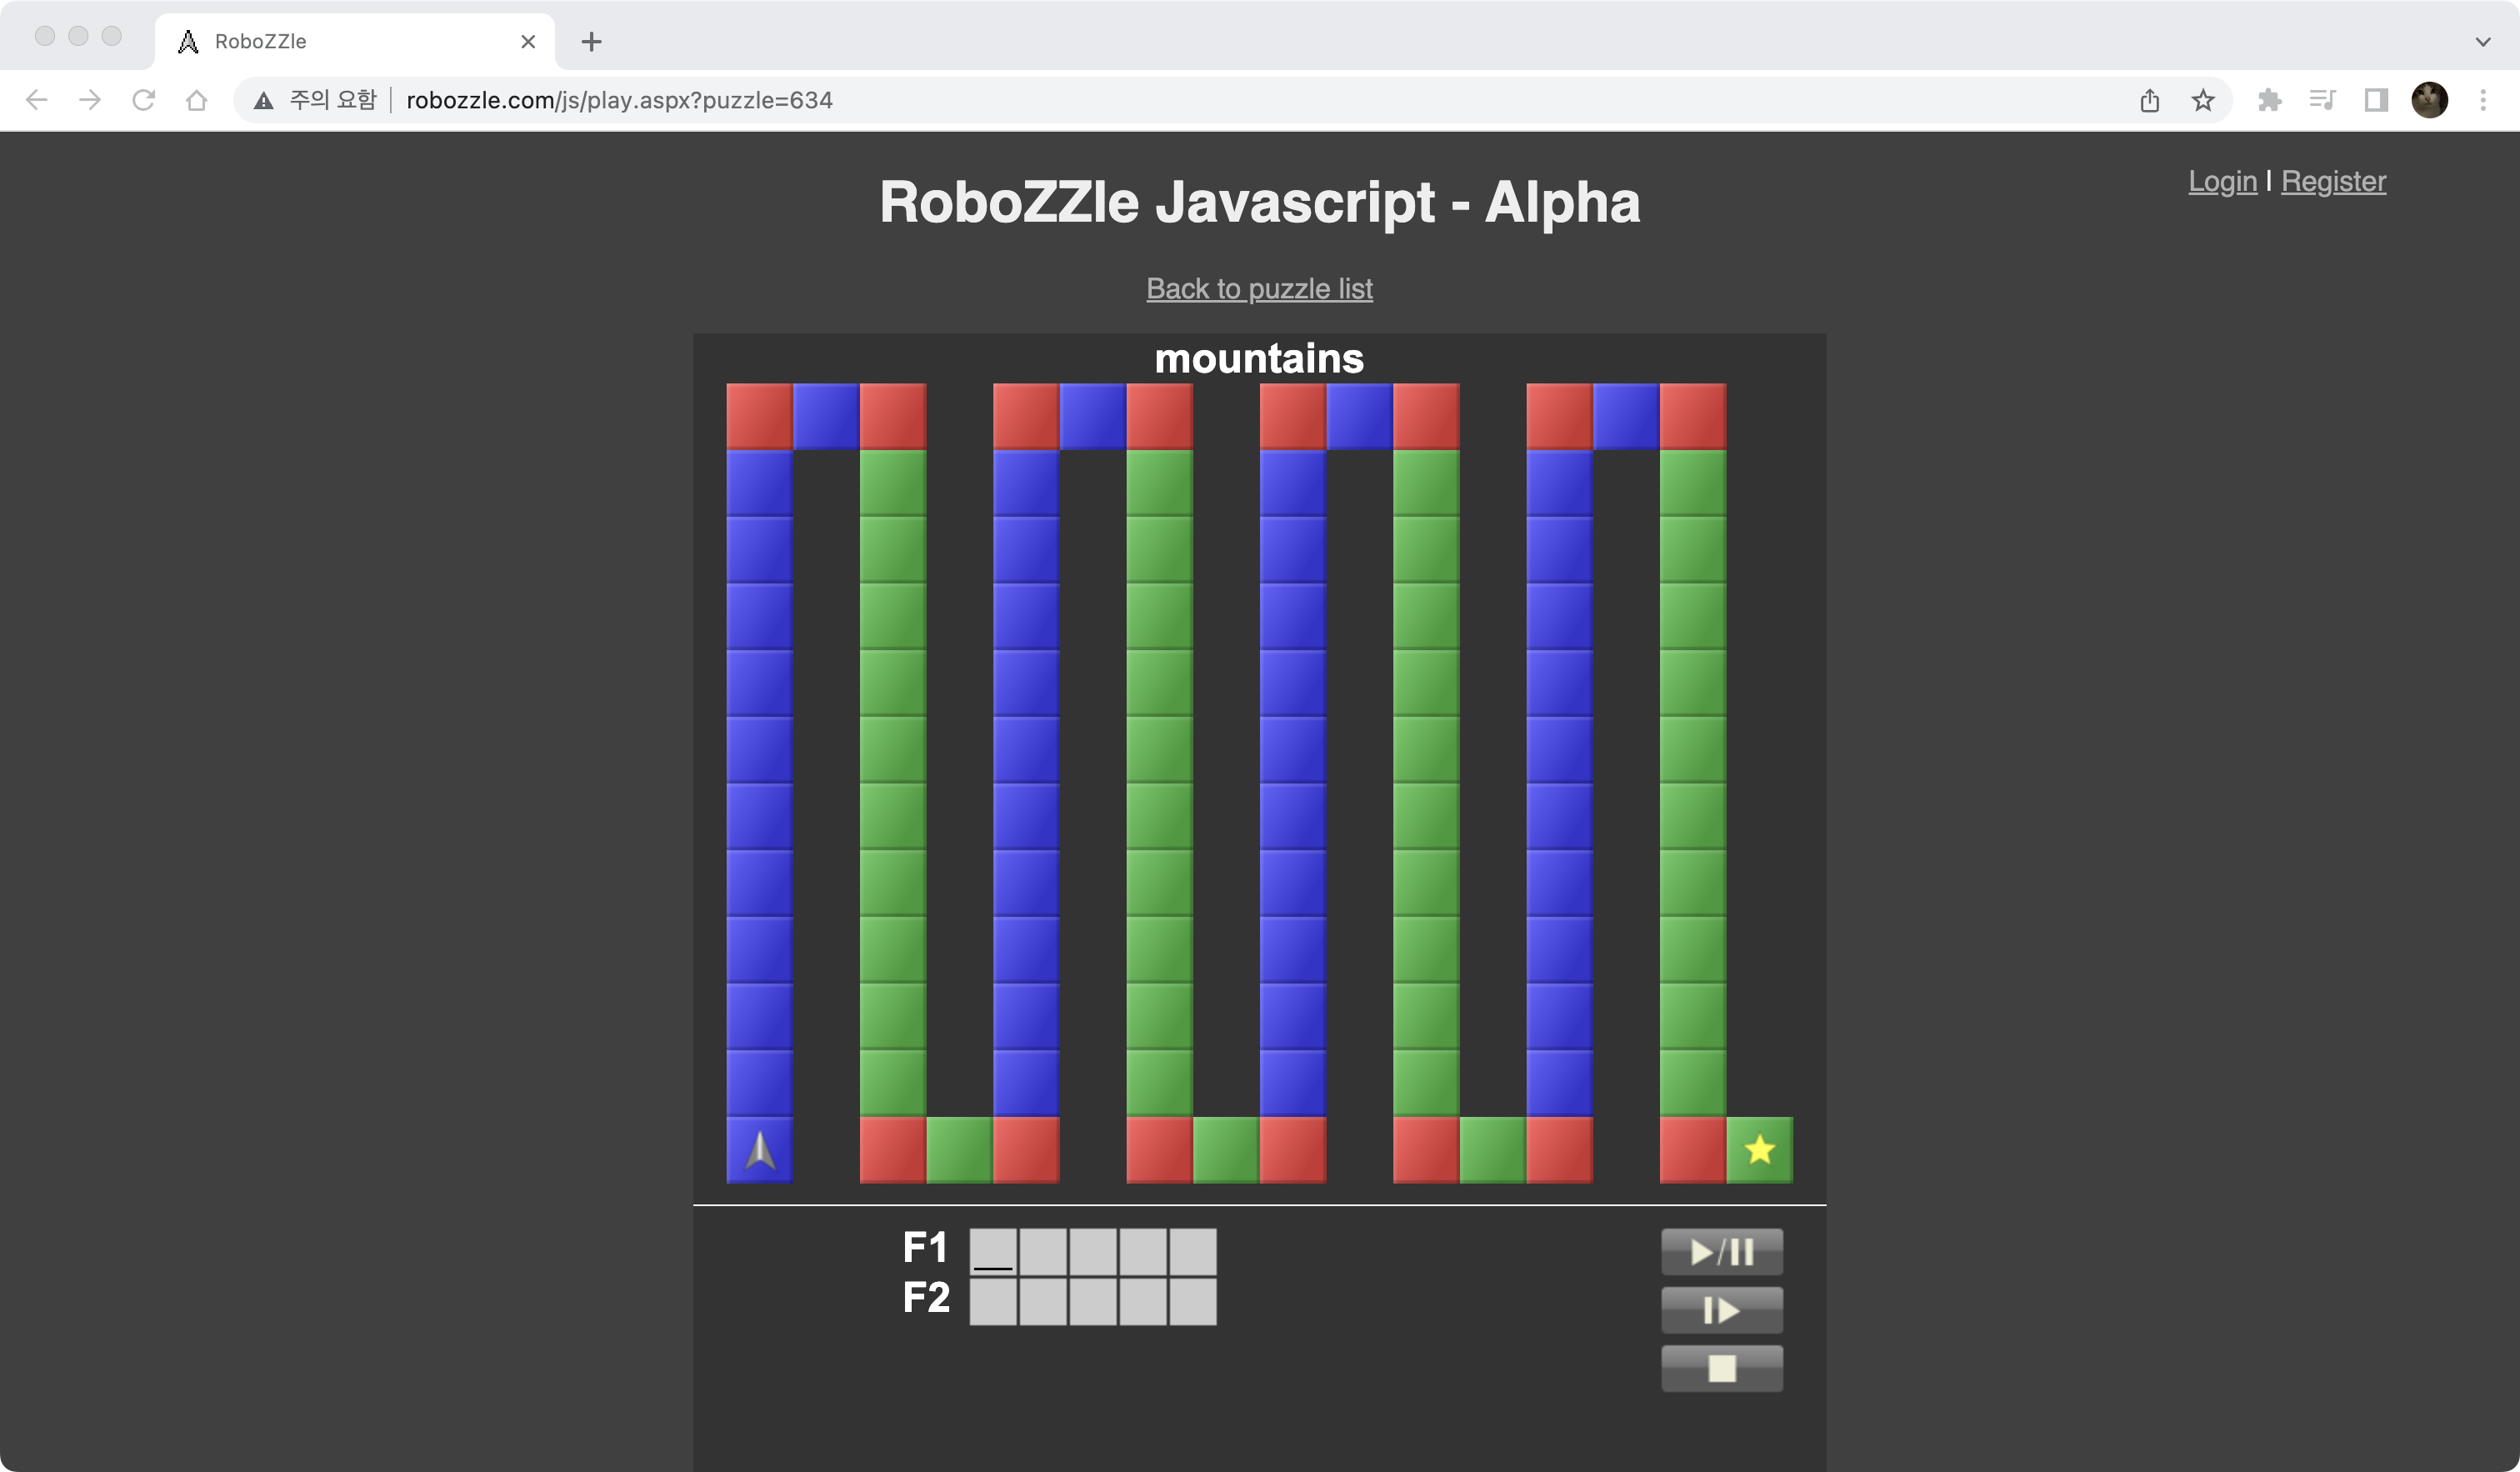Viewport: 2520px width, 1472px height.
Task: Open the Chrome profile avatar
Action: (x=2429, y=100)
